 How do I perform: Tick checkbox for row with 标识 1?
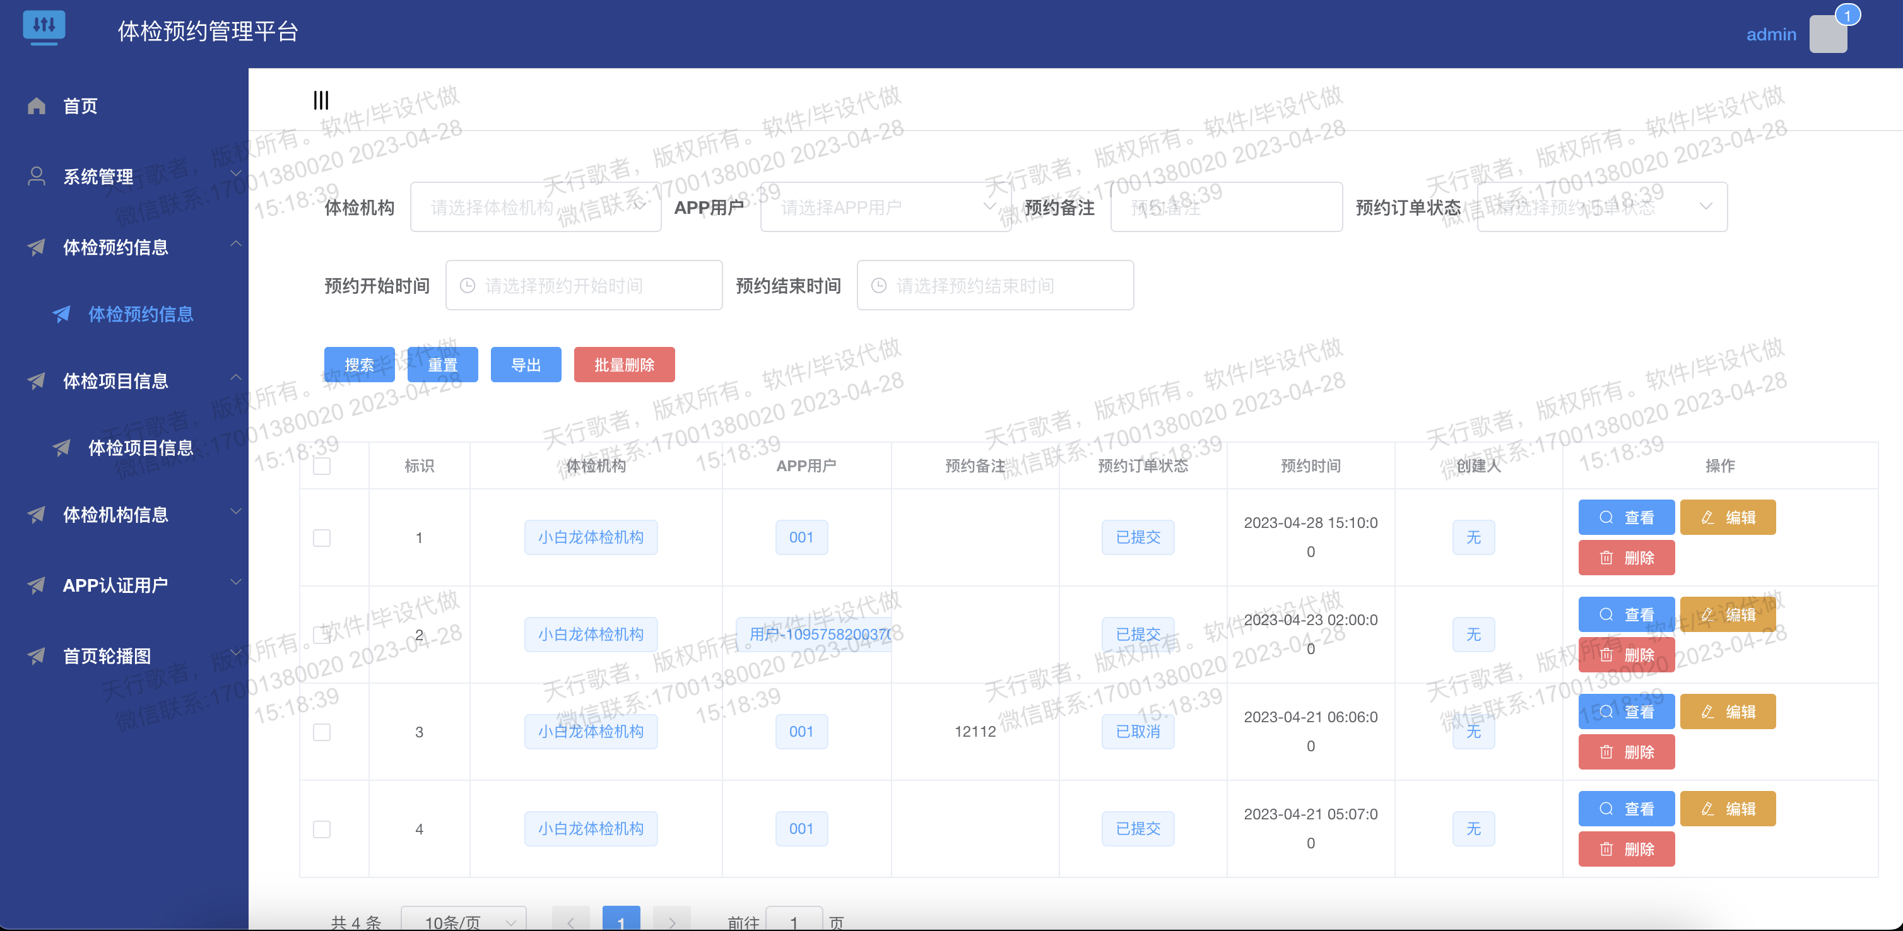pyautogui.click(x=322, y=537)
